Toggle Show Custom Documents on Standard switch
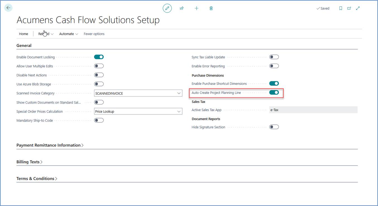 [x=99, y=102]
